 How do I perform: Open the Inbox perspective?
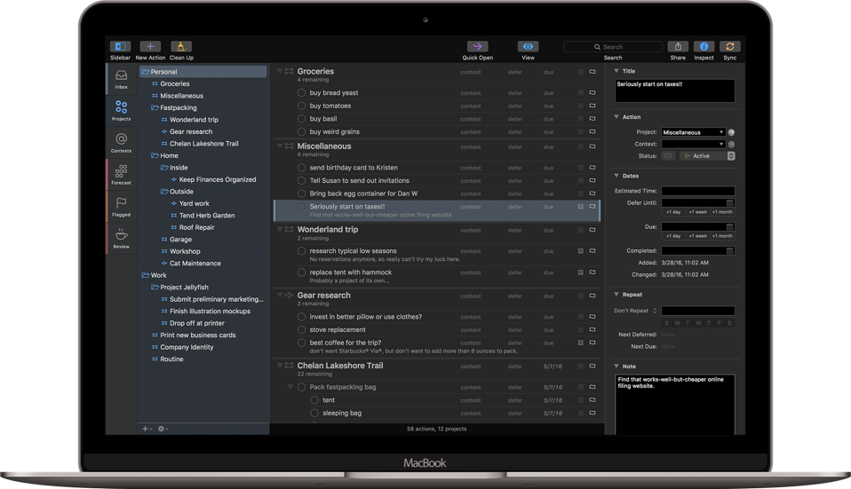pyautogui.click(x=121, y=79)
